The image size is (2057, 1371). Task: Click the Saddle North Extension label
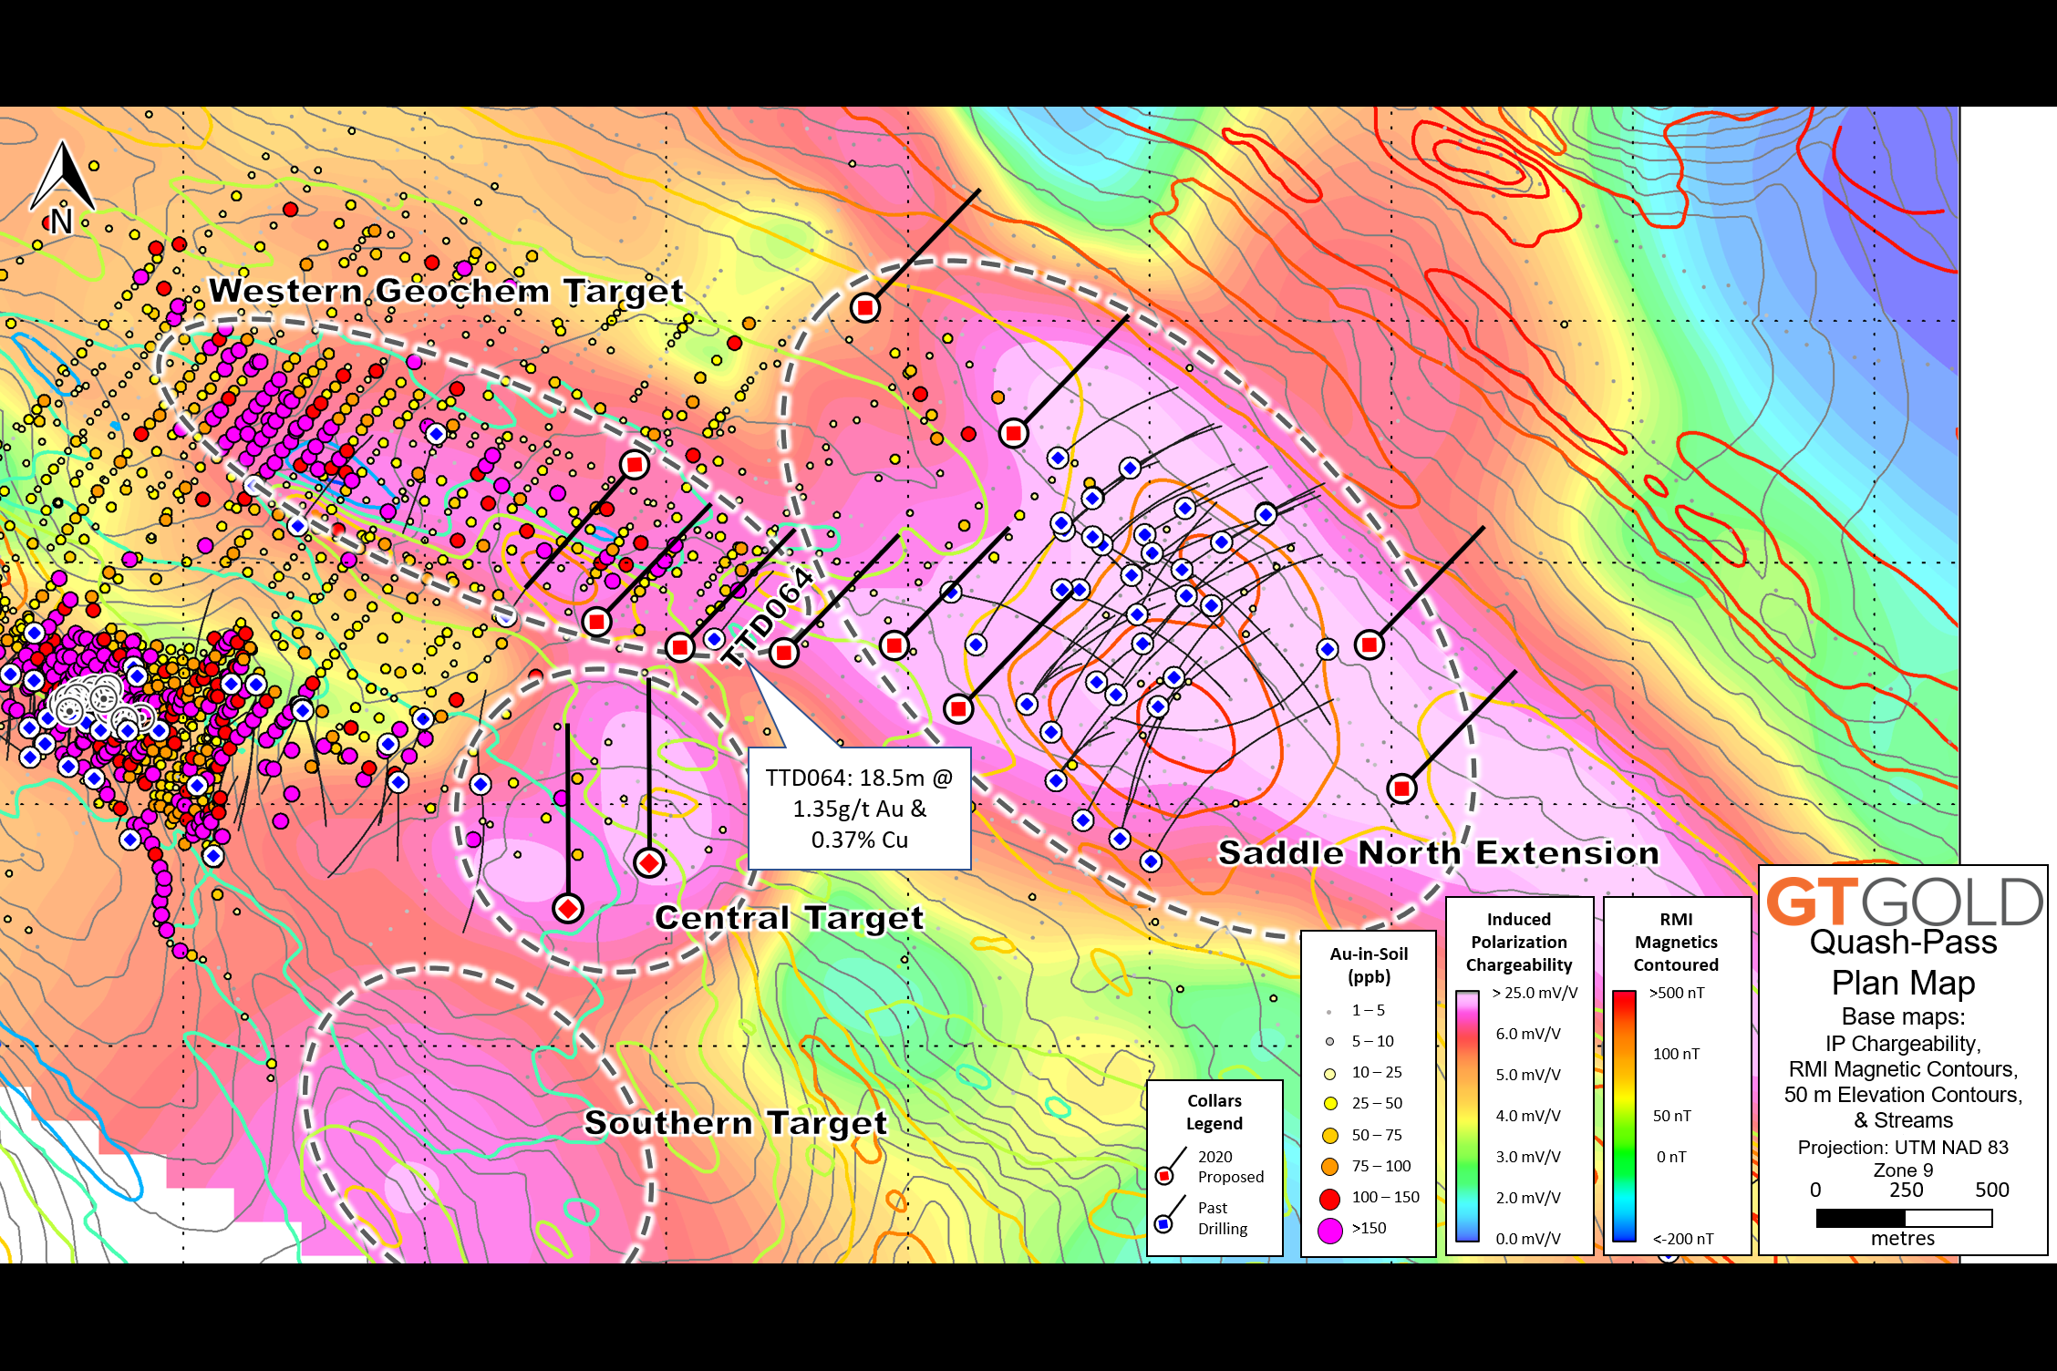point(1439,852)
